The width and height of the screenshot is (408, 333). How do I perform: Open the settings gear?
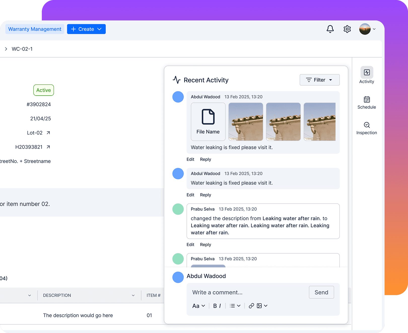pyautogui.click(x=347, y=29)
